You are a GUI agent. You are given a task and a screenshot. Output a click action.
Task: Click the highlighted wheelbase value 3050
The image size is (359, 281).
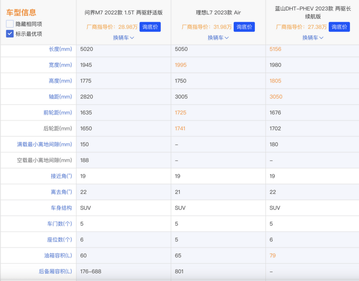tap(276, 97)
